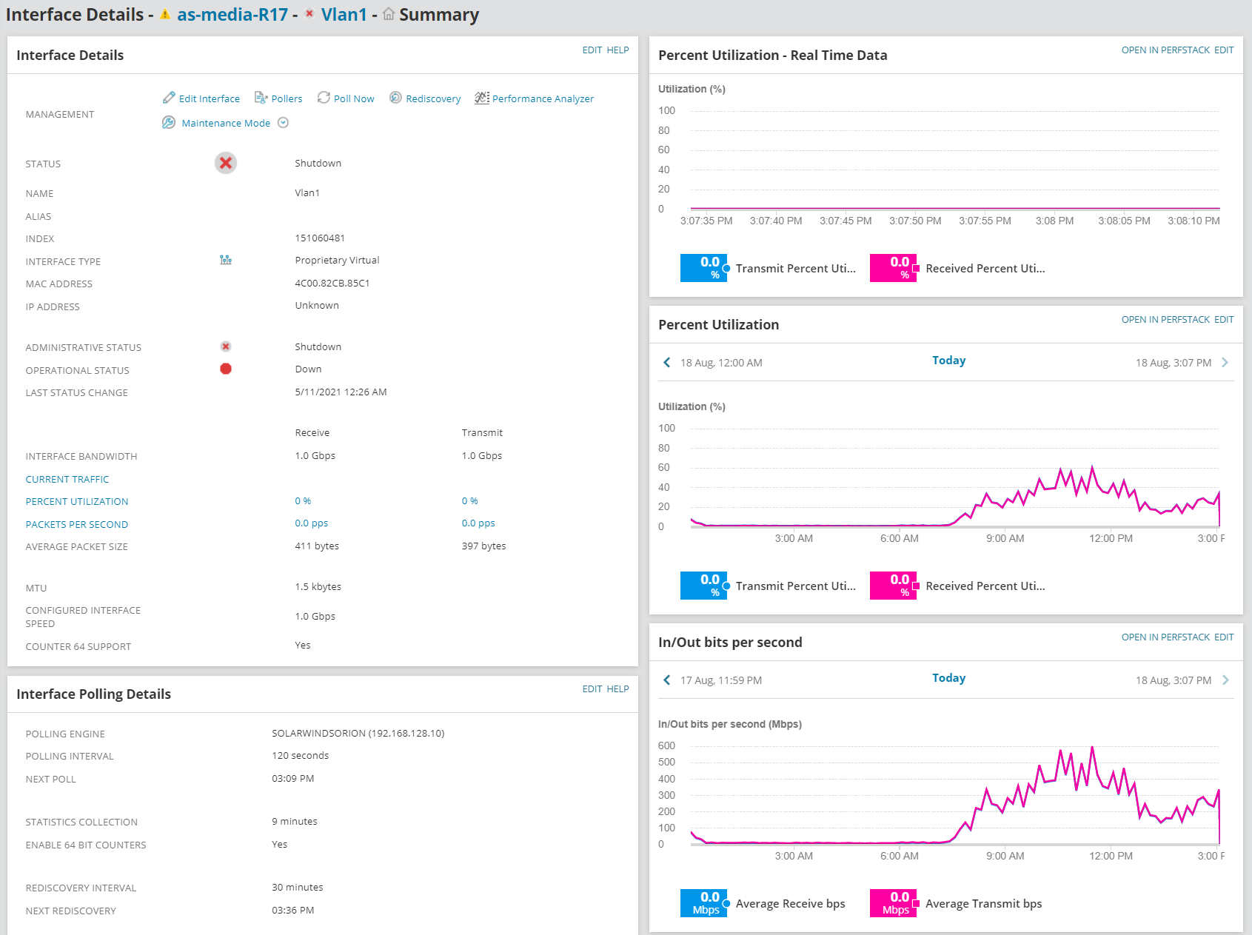Click the home icon before Summary

[x=388, y=14]
